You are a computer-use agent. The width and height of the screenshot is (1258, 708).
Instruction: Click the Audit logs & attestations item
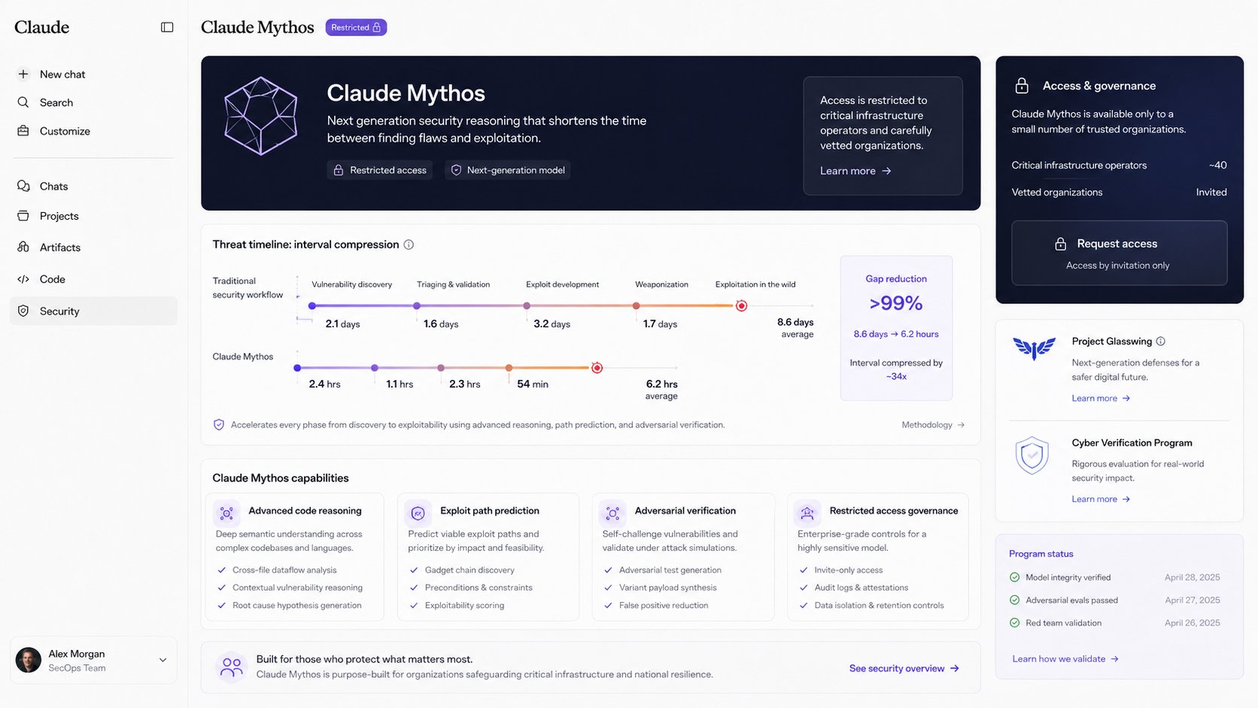[853, 588]
